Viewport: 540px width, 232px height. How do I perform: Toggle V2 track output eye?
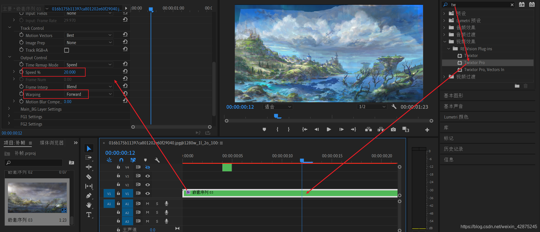[x=148, y=185]
